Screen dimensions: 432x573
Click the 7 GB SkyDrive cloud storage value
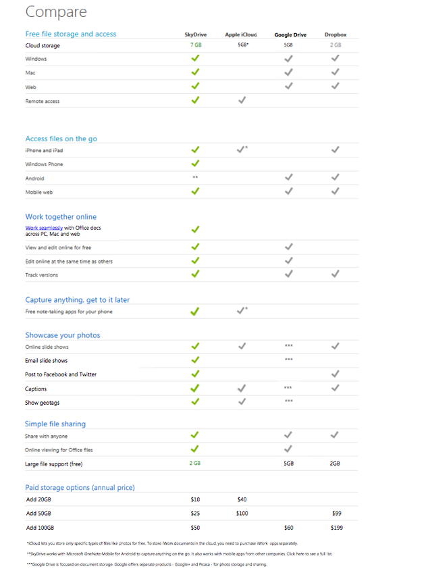click(196, 45)
